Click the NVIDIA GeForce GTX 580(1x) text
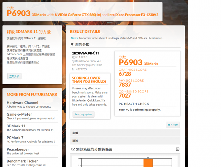The height and width of the screenshot is (167, 221). [78, 15]
